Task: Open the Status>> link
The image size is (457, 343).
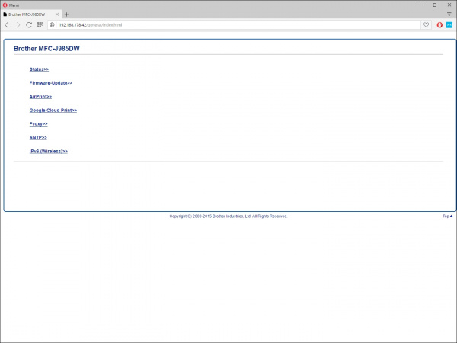Action: tap(39, 69)
